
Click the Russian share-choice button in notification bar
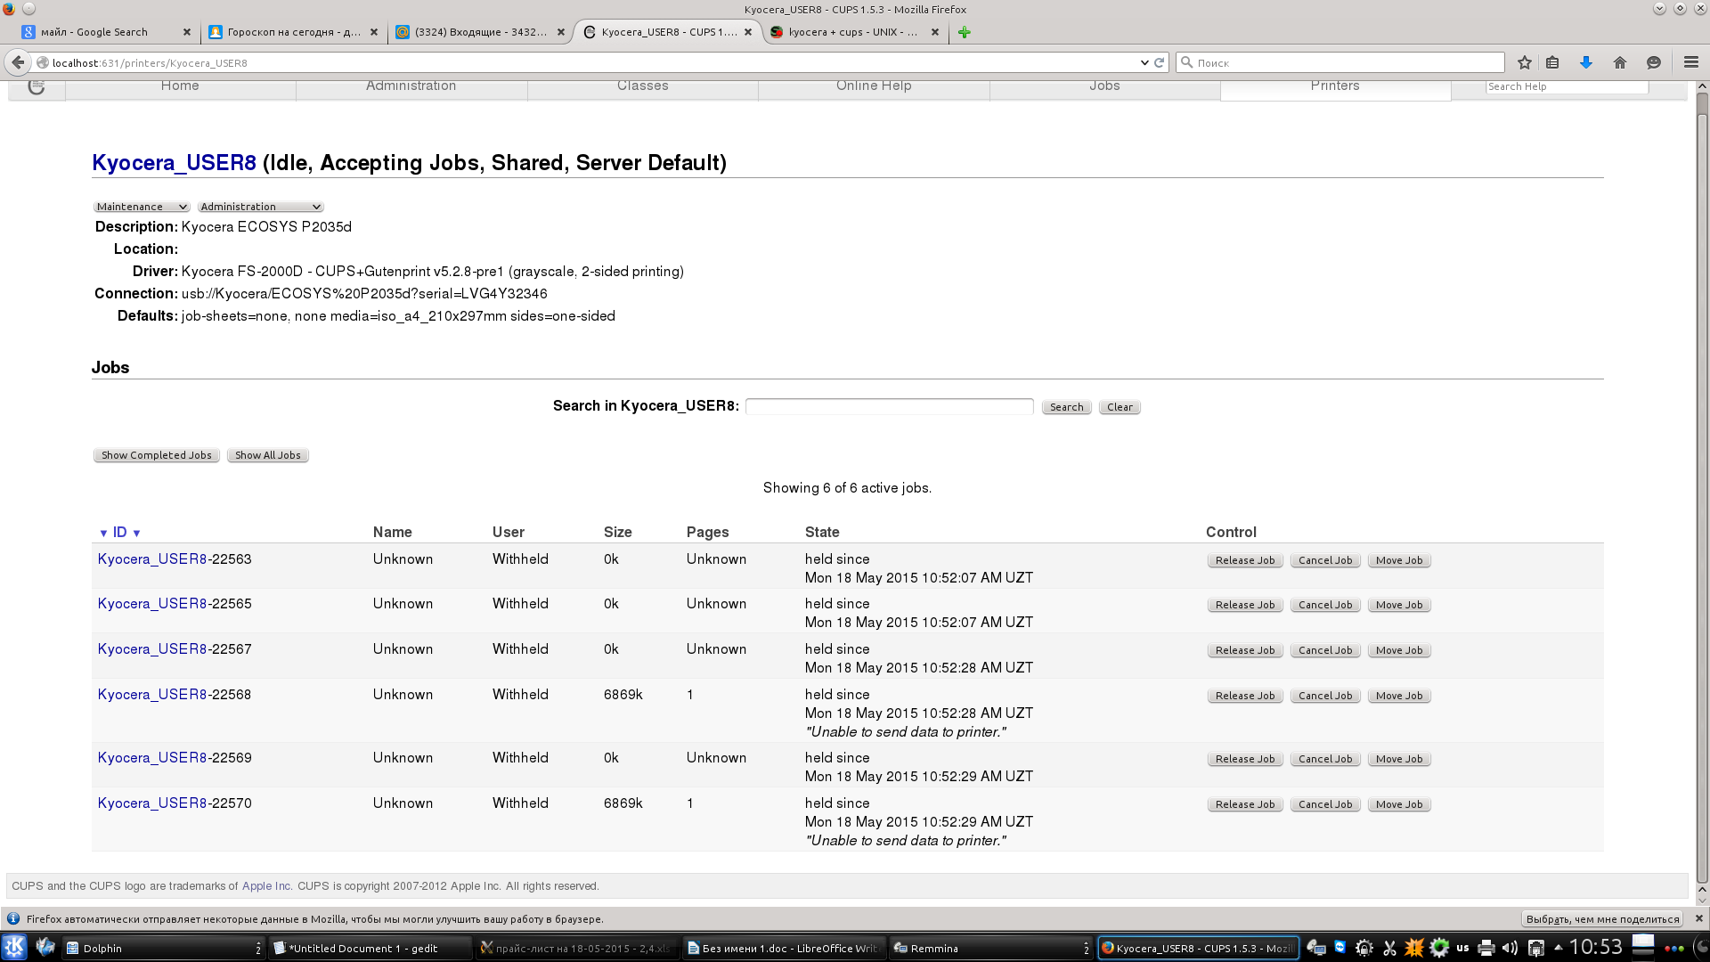tap(1603, 918)
